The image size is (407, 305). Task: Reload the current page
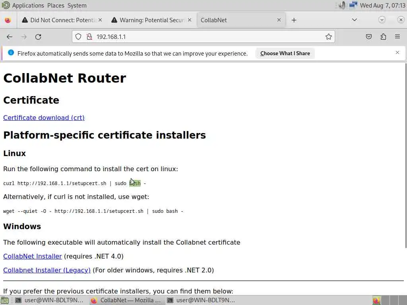[38, 37]
